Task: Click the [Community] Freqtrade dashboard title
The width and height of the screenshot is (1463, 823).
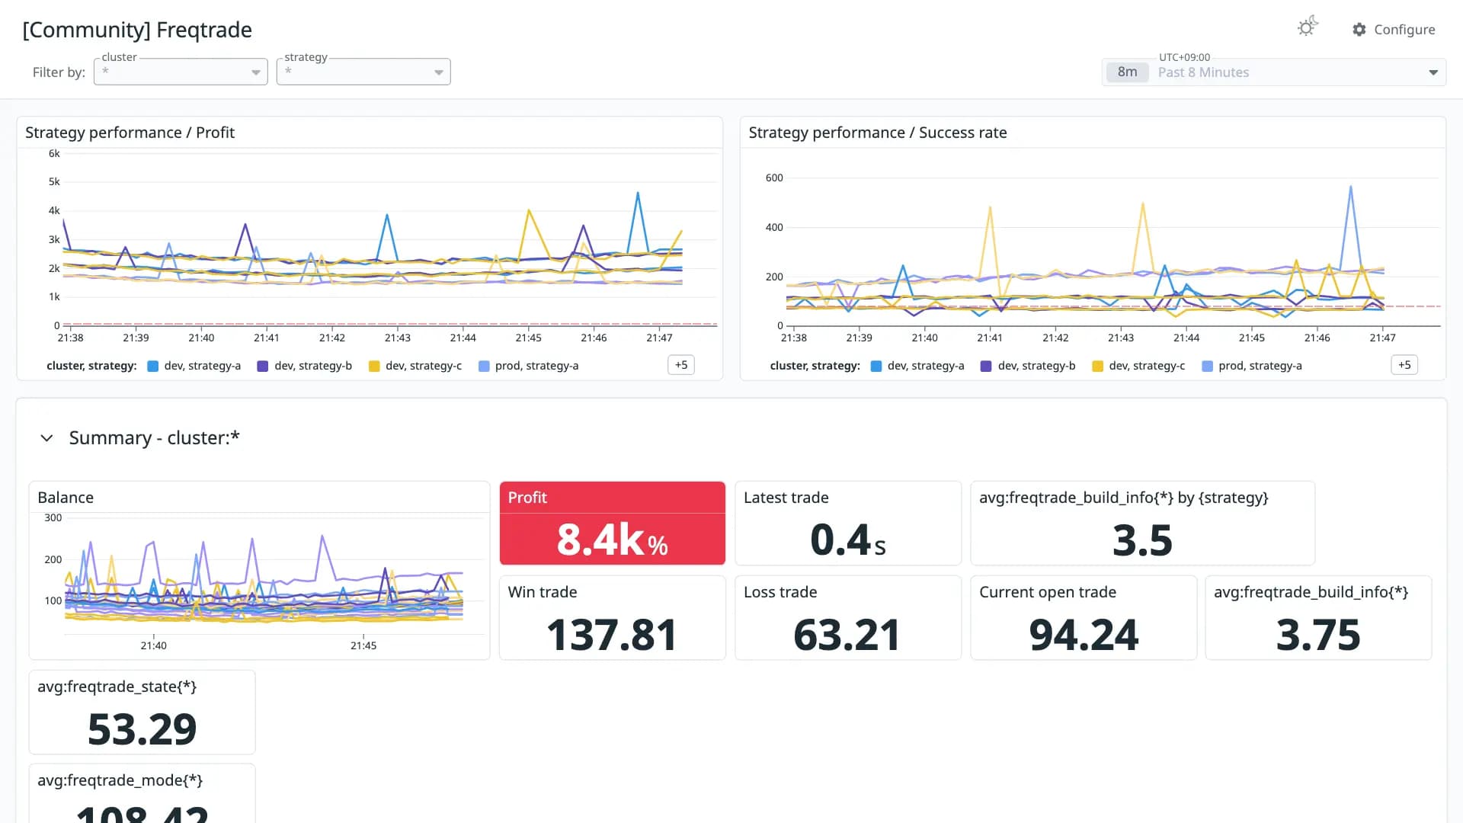Action: coord(137,30)
